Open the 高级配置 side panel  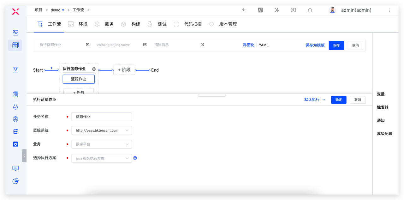(384, 134)
